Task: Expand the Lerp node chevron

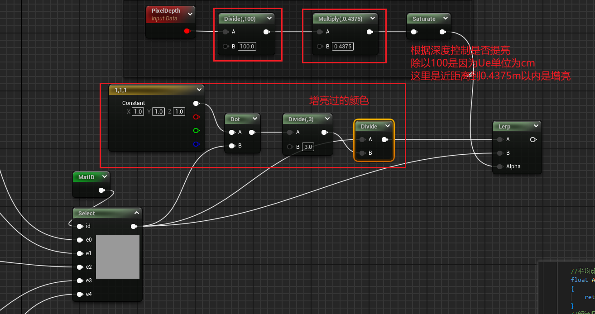Action: 536,126
